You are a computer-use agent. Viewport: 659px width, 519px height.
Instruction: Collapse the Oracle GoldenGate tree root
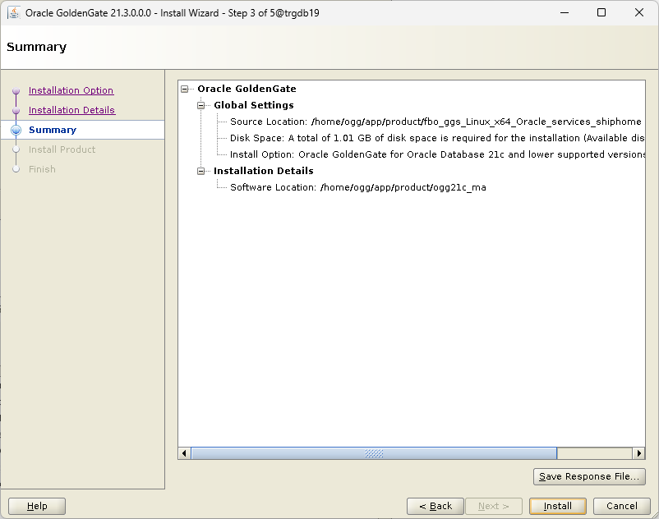coord(185,89)
